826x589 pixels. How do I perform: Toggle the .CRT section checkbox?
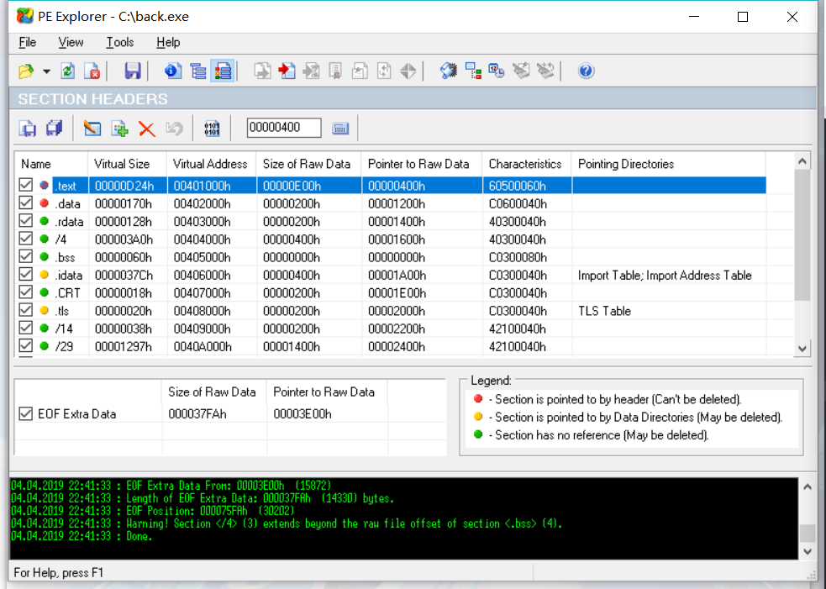click(26, 292)
